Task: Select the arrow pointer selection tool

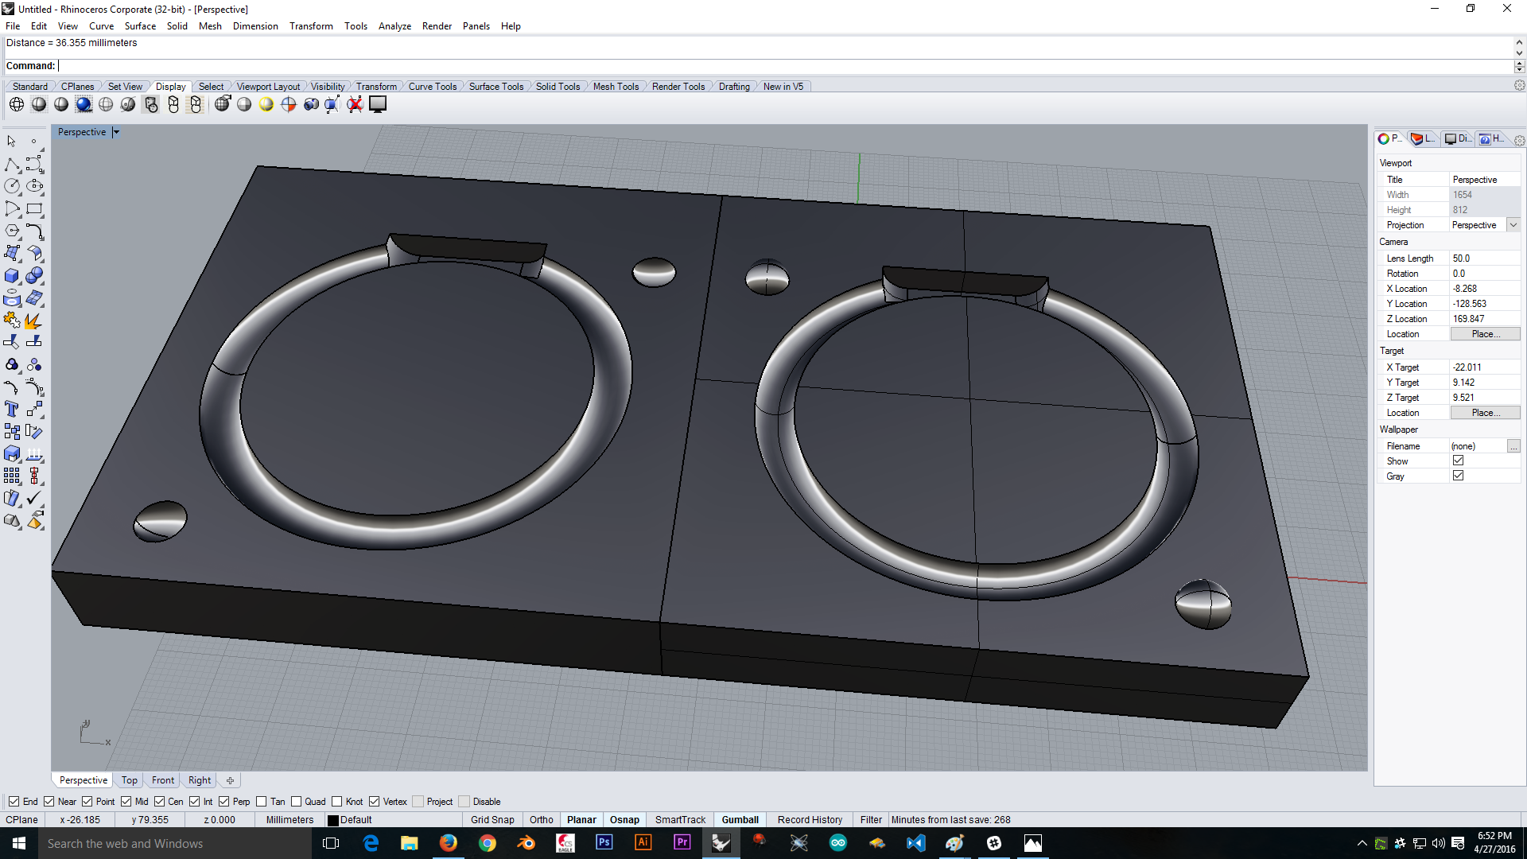Action: [12, 142]
